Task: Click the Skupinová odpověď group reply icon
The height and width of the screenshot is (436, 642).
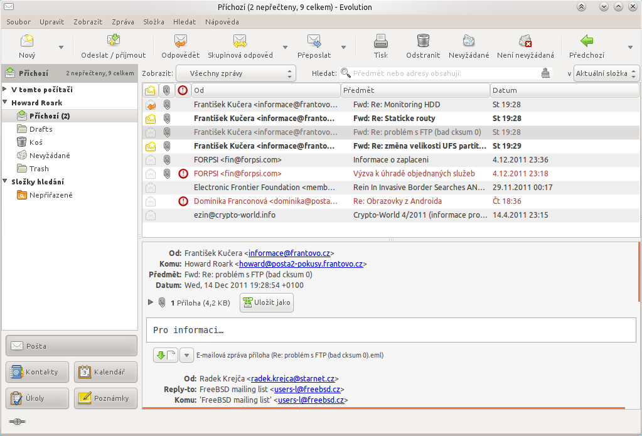Action: point(240,41)
